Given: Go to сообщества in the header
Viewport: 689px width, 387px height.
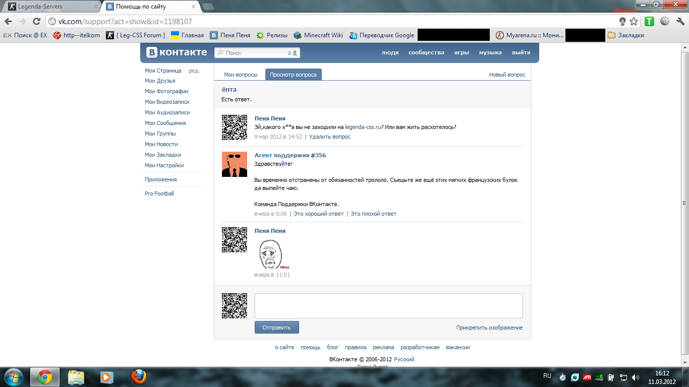Looking at the screenshot, I should click(426, 52).
